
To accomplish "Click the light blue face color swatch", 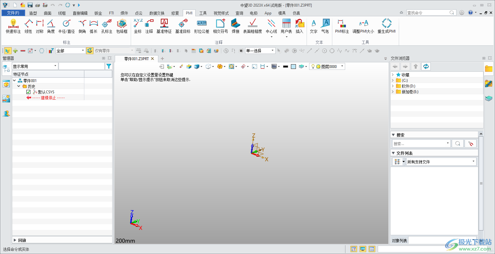I will tap(293, 66).
